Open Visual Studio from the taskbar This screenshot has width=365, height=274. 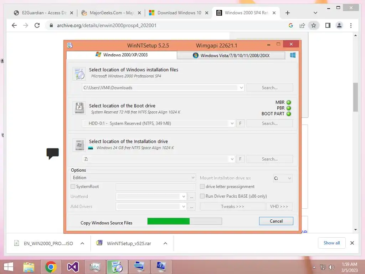tap(73, 267)
